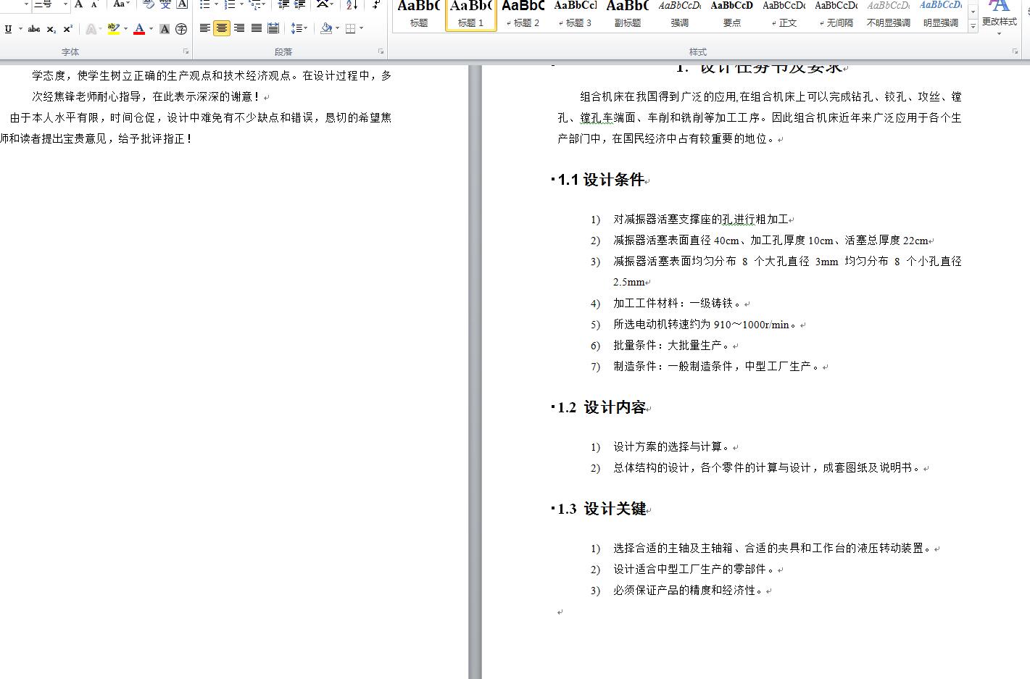The width and height of the screenshot is (1030, 679).
Task: Apply character shading
Action: [x=165, y=29]
